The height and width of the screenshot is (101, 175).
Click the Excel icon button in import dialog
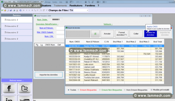tap(95, 34)
